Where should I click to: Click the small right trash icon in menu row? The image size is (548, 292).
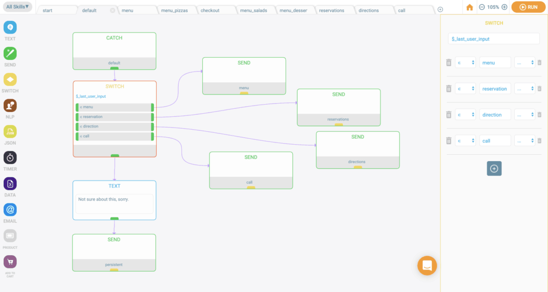point(539,62)
